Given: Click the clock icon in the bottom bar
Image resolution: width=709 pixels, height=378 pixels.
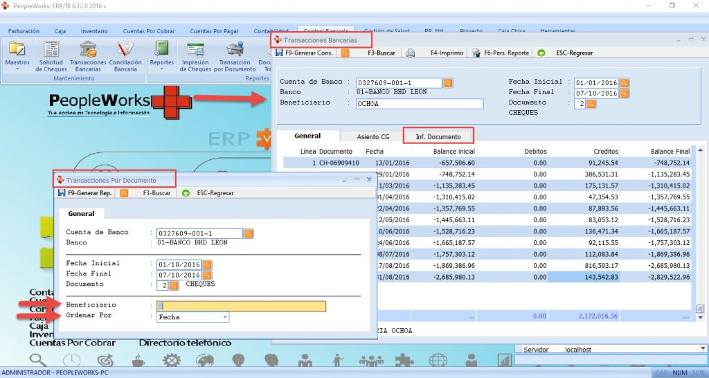Looking at the screenshot, I should pyautogui.click(x=72, y=360).
